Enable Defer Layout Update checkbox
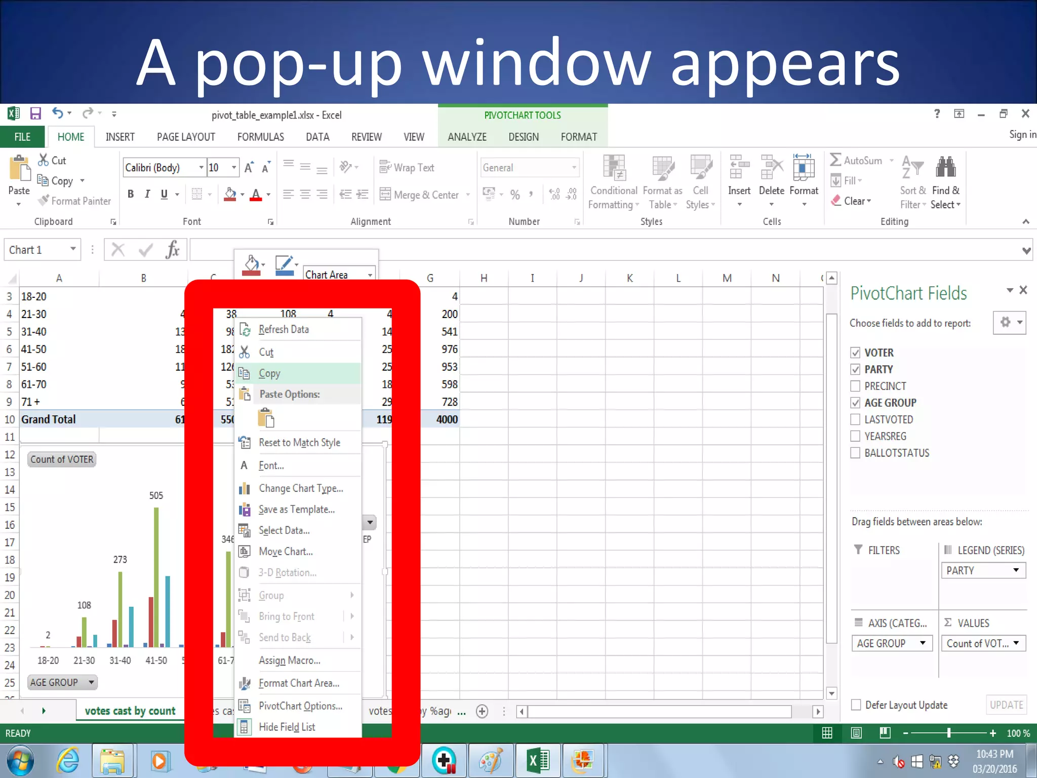This screenshot has height=778, width=1037. (x=856, y=705)
